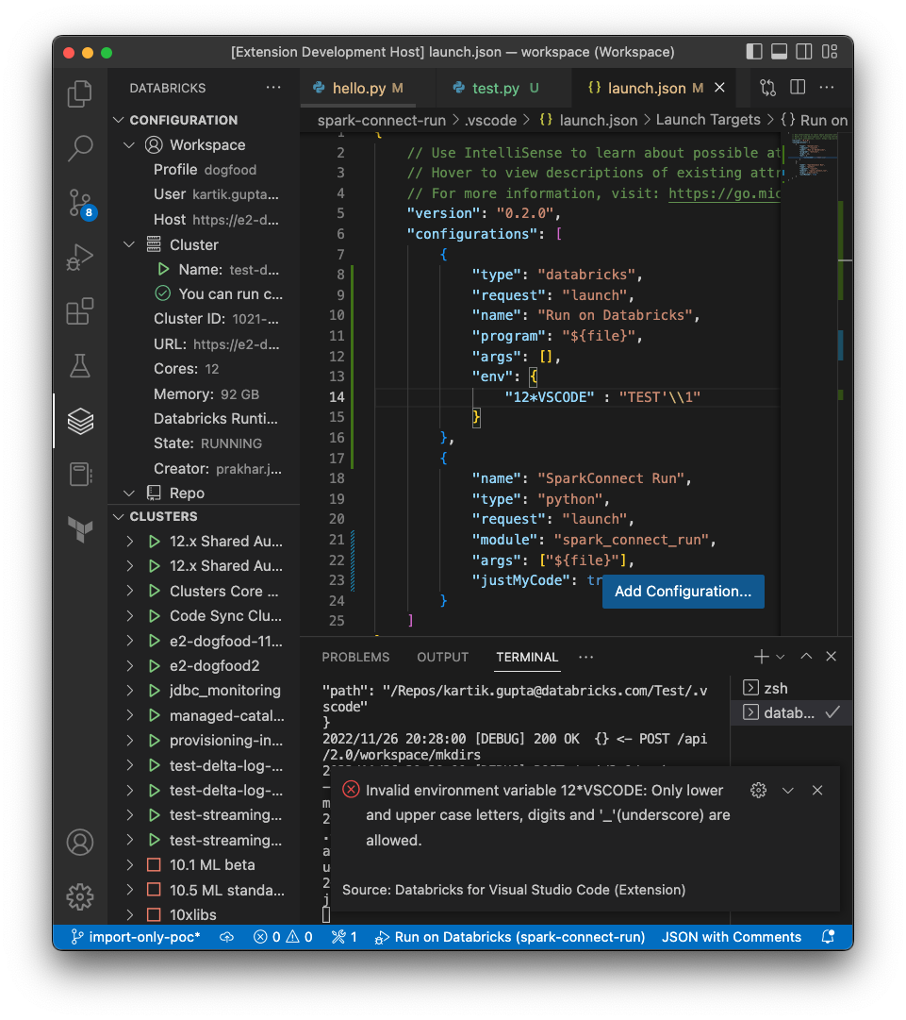This screenshot has height=1020, width=906.
Task: Collapse the CLUSTERS section
Action: tap(118, 516)
